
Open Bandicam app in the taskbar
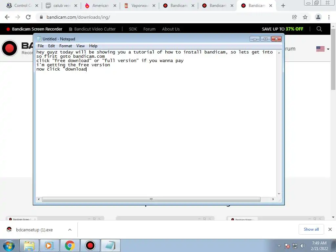click(x=90, y=245)
